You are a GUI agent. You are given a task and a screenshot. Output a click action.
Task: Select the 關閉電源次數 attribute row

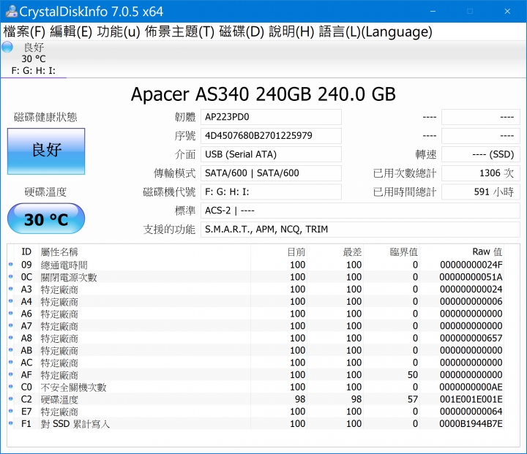(255, 277)
